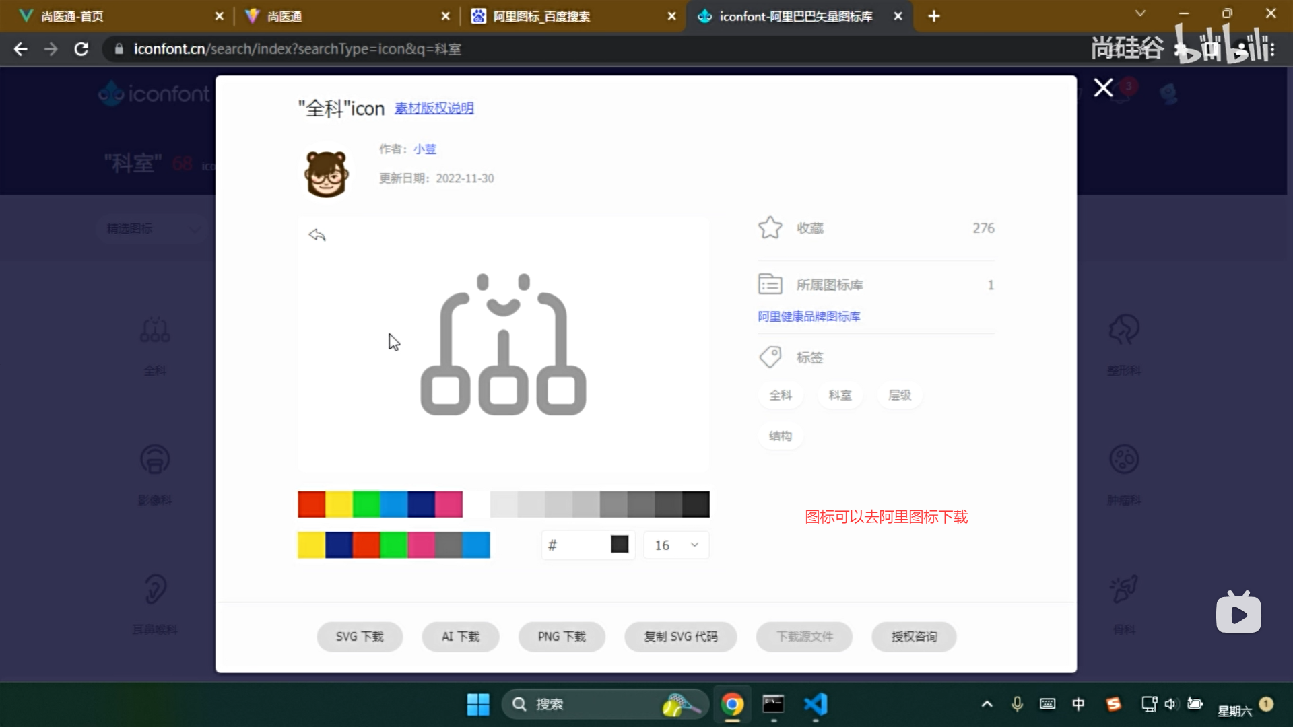The width and height of the screenshot is (1293, 727).
Task: Click the reply arrow above the icon preview
Action: (x=317, y=235)
